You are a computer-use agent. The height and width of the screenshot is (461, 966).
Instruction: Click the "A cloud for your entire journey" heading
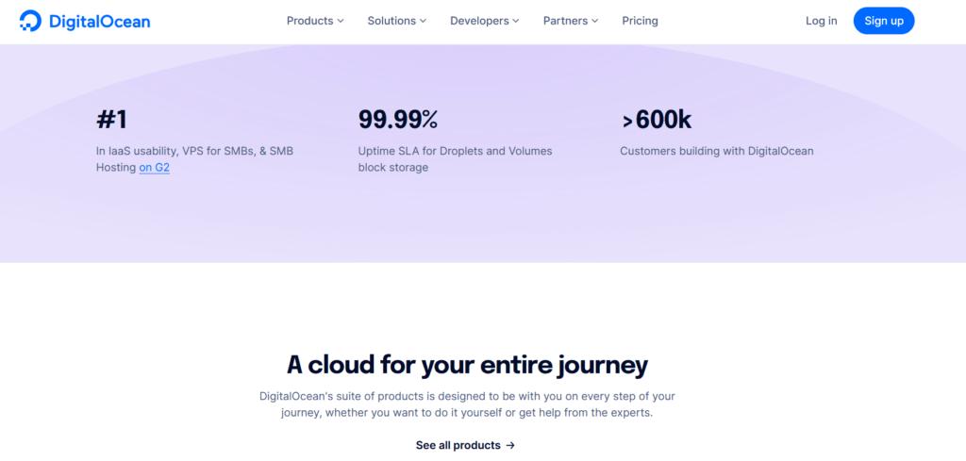coord(467,365)
